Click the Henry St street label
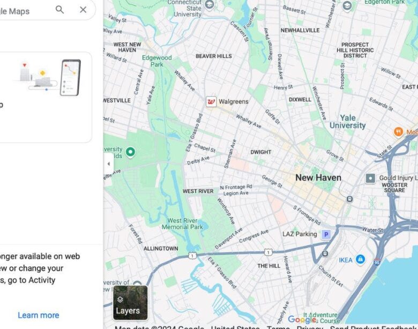The image size is (418, 329). 283,87
